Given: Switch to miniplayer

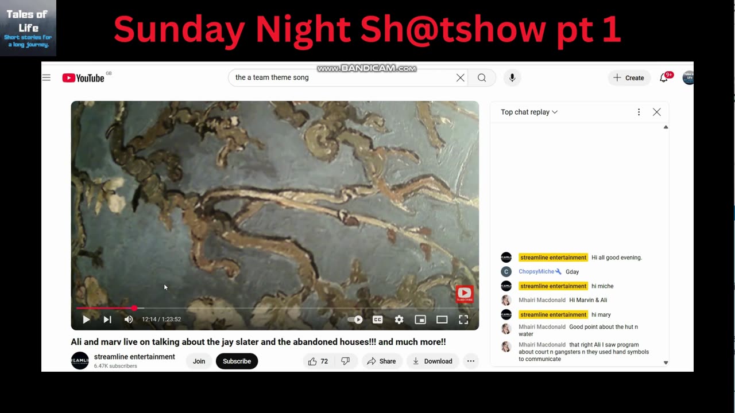Looking at the screenshot, I should 420,320.
